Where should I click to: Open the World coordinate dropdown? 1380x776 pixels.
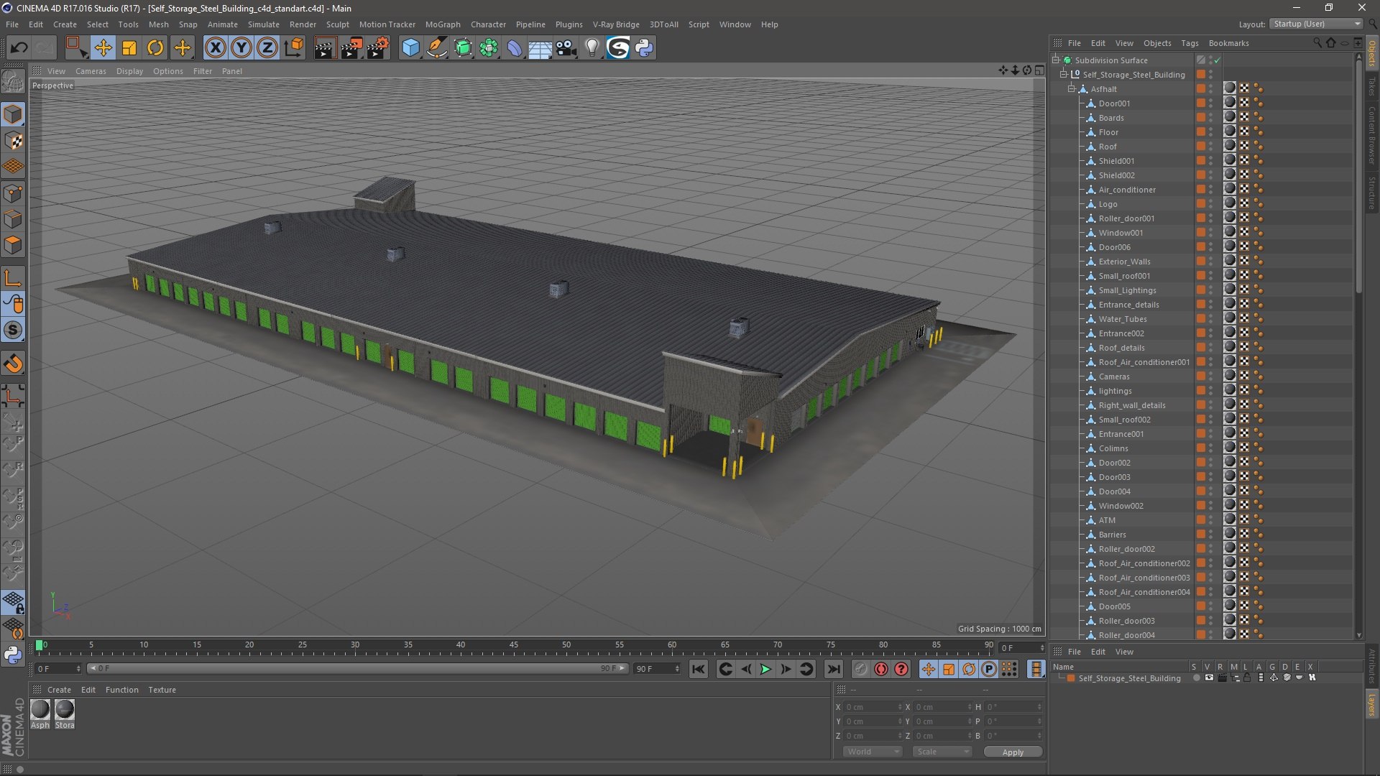point(873,752)
